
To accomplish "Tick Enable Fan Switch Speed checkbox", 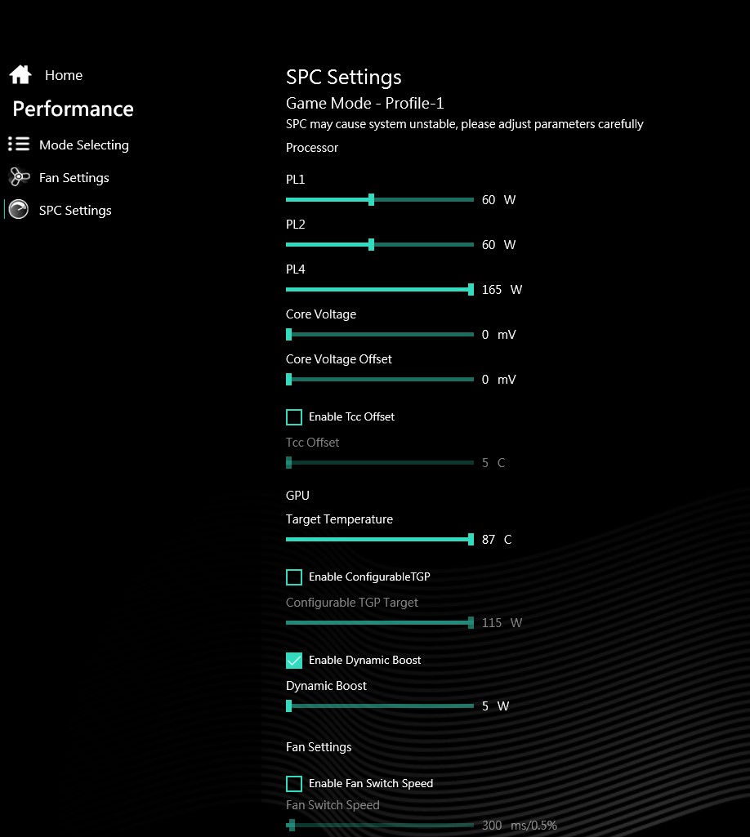I will 294,784.
